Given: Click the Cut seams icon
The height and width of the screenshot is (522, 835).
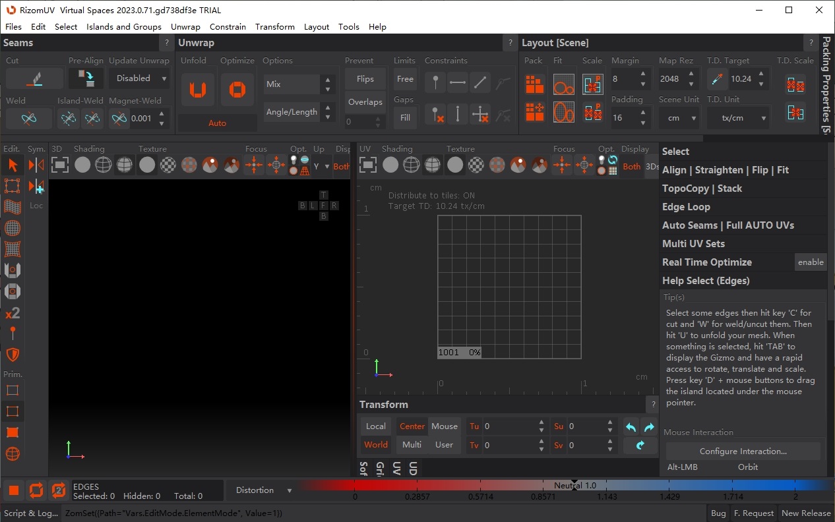Looking at the screenshot, I should (34, 79).
